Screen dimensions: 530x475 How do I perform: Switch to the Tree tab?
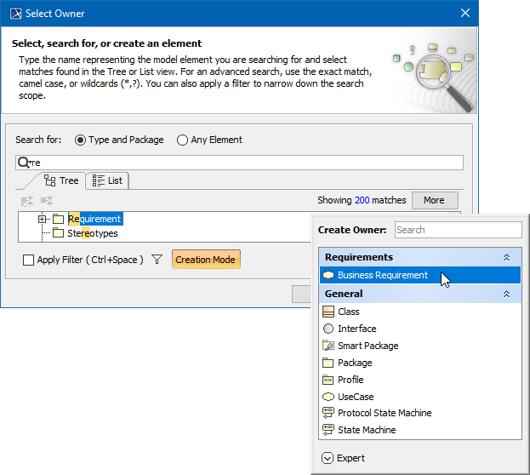[61, 180]
